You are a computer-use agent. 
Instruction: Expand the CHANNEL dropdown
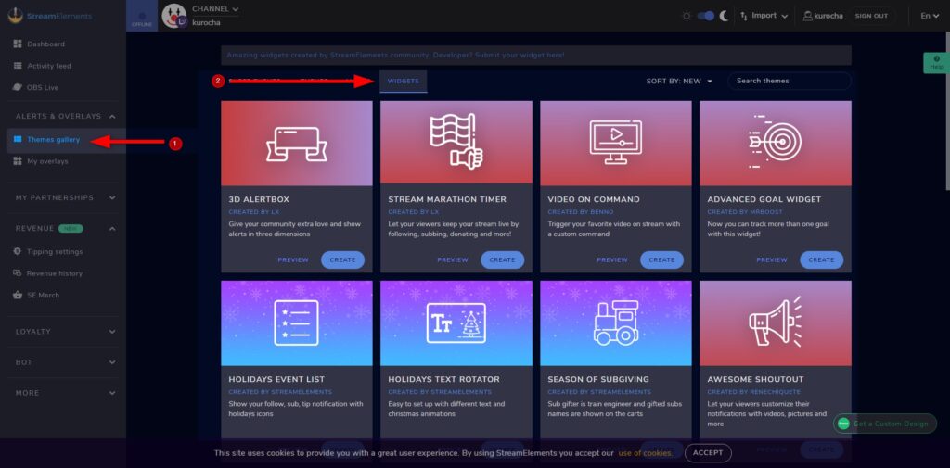point(215,9)
